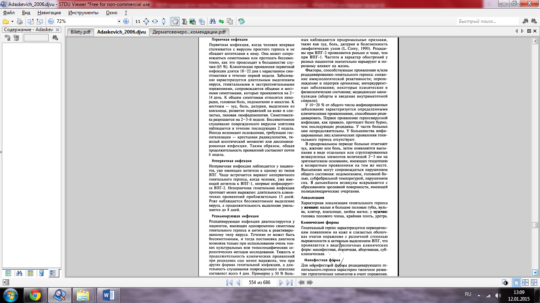Image resolution: width=540 pixels, height=303 pixels.
Task: Zoom in with the plus button
Action: (x=126, y=21)
